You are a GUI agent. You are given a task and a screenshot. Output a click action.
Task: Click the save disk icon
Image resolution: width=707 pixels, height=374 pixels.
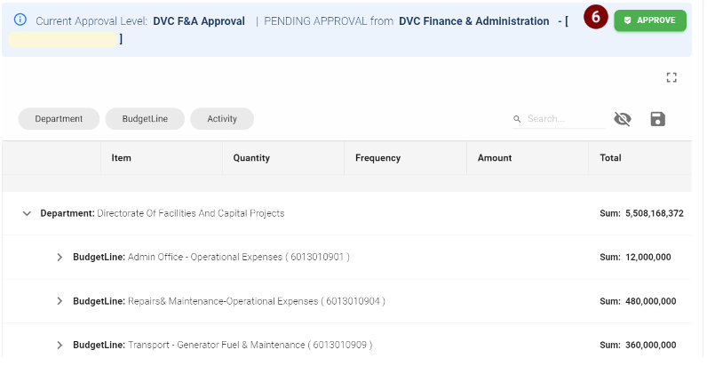(657, 119)
